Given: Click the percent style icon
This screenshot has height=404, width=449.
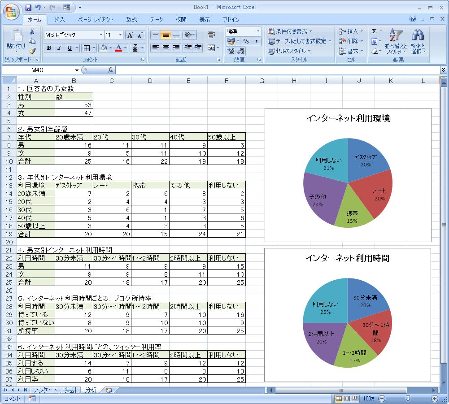Looking at the screenshot, I should point(246,41).
